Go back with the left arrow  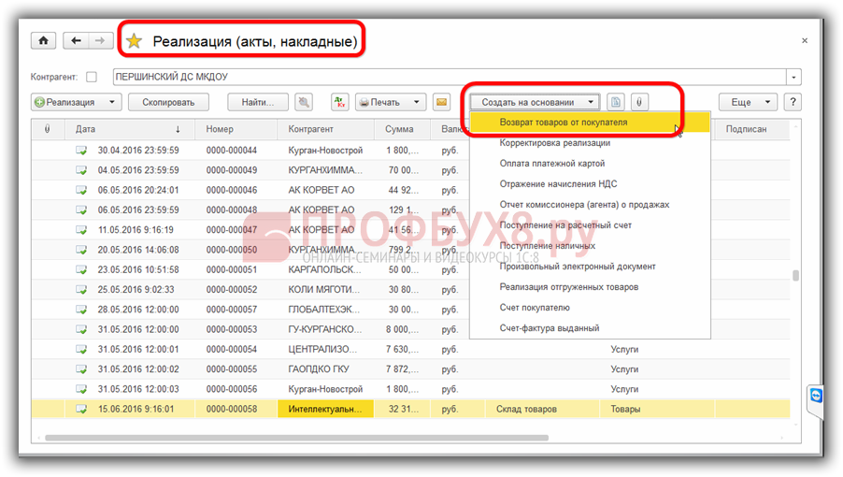[x=76, y=41]
